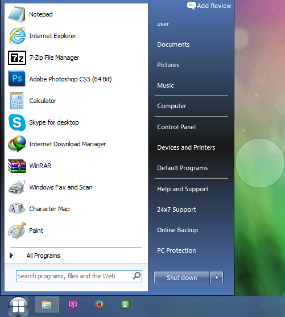285x317 pixels.
Task: Click the Online Backup link
Action: (x=177, y=230)
